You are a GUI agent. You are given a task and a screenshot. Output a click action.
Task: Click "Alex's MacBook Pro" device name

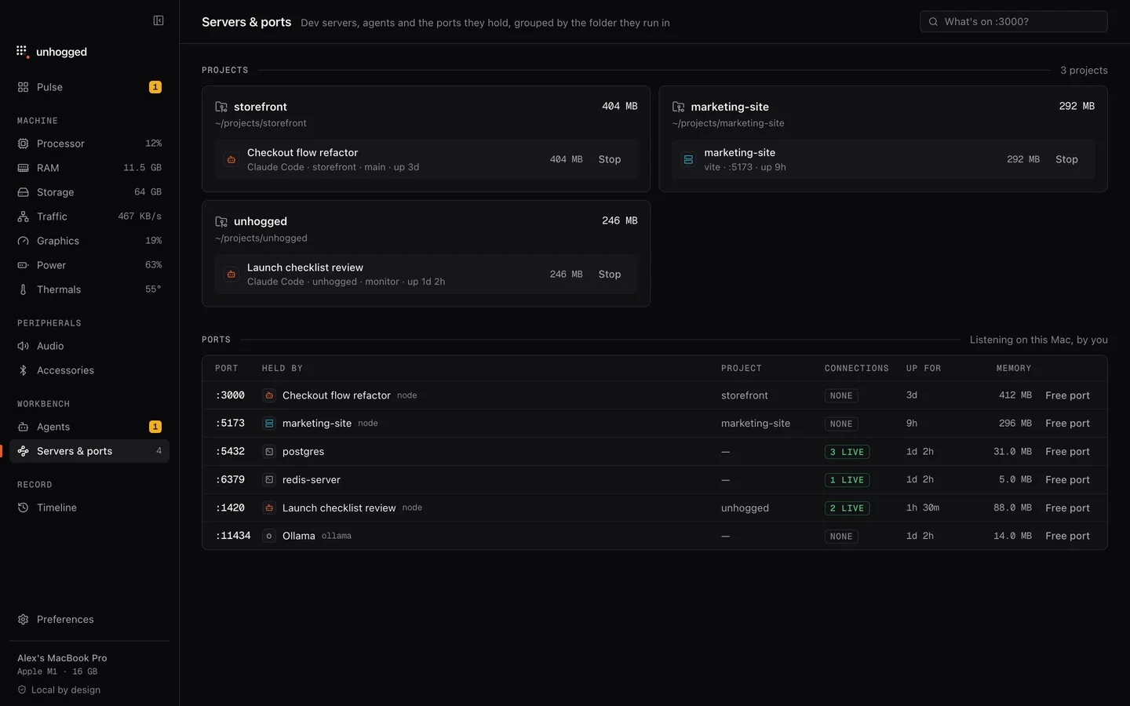[62, 658]
